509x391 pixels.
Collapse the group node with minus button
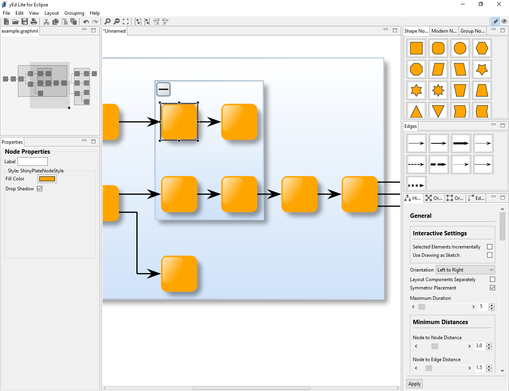[163, 89]
